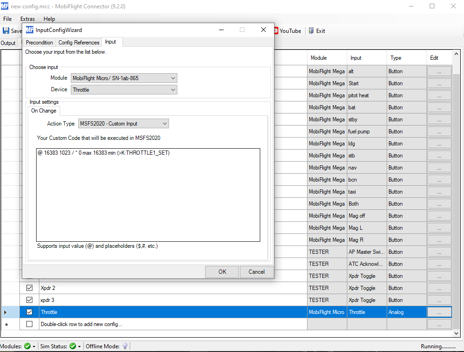The width and height of the screenshot is (464, 352).
Task: Open the Extras menu
Action: tap(27, 19)
